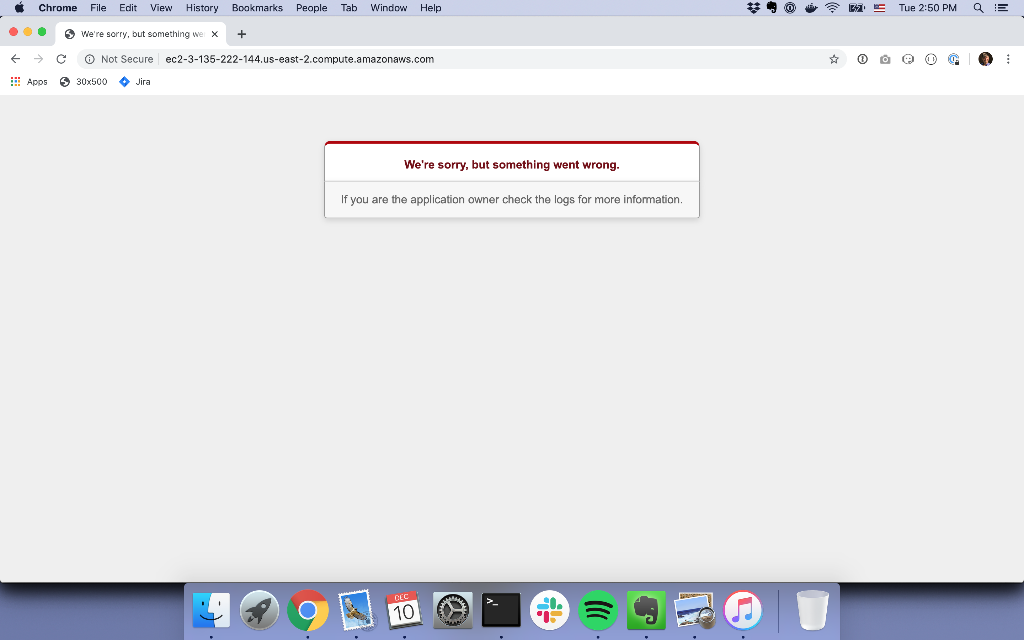Open System Preferences gear in Dock
1024x640 pixels.
453,610
